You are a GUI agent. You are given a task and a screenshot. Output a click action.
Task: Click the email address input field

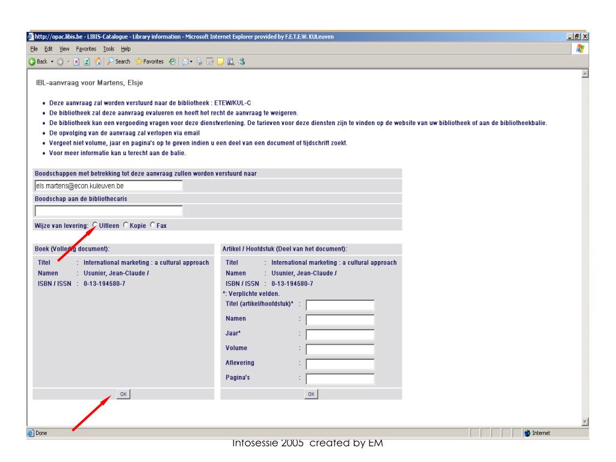(108, 186)
